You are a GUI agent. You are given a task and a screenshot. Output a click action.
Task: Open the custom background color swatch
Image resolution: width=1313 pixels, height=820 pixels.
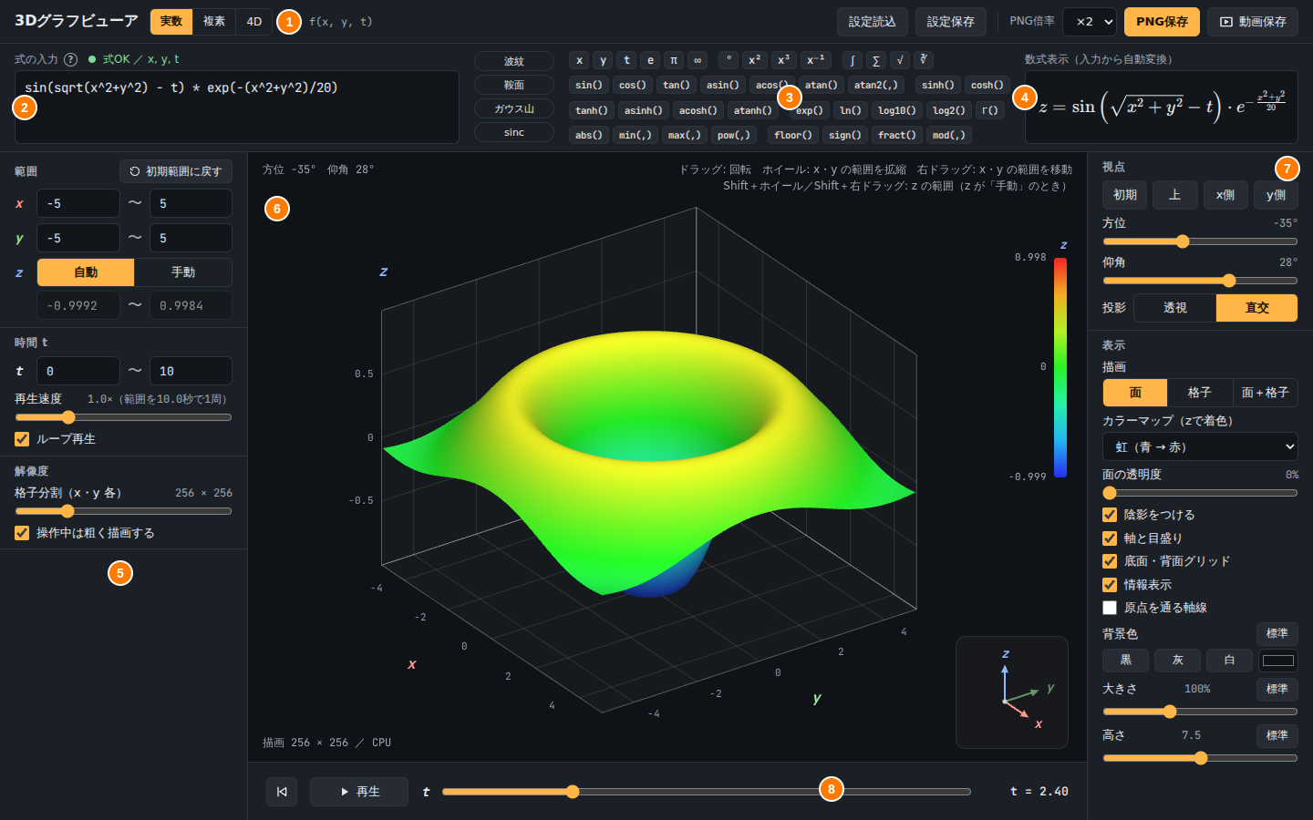click(1277, 661)
